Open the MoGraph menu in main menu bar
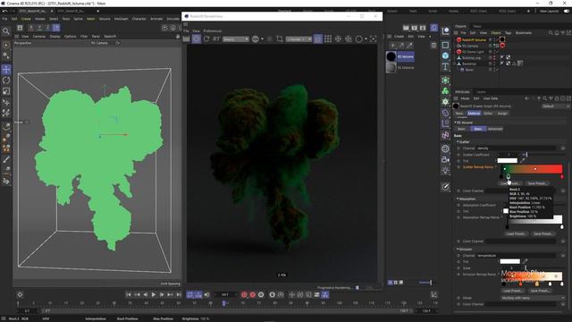This screenshot has width=572, height=322. (x=122, y=19)
